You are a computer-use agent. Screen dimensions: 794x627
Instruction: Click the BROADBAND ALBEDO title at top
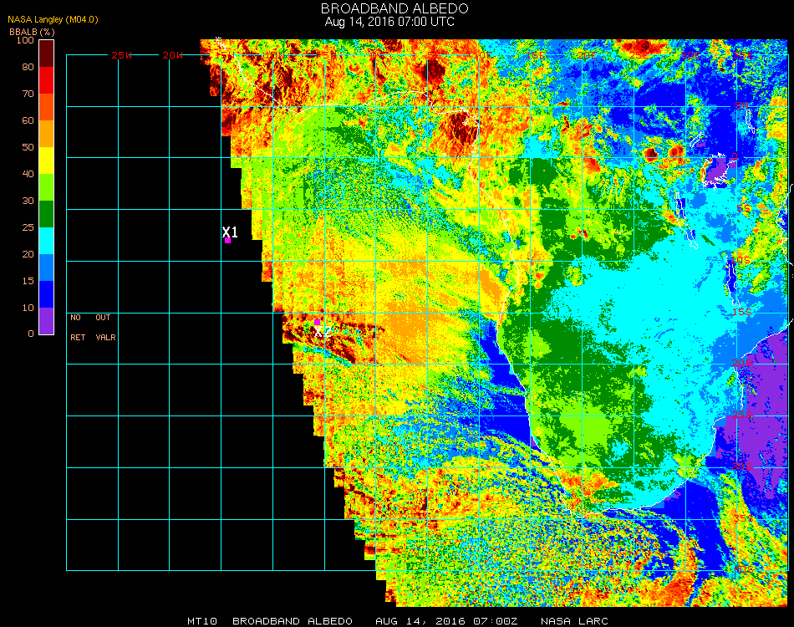389,8
